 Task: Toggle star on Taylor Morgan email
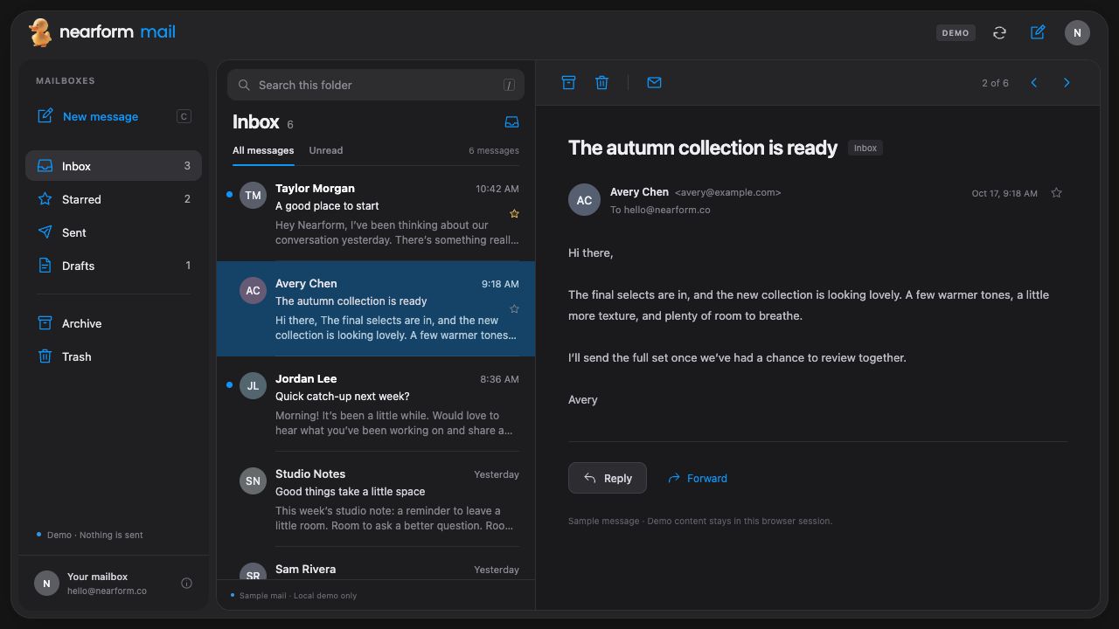point(514,213)
